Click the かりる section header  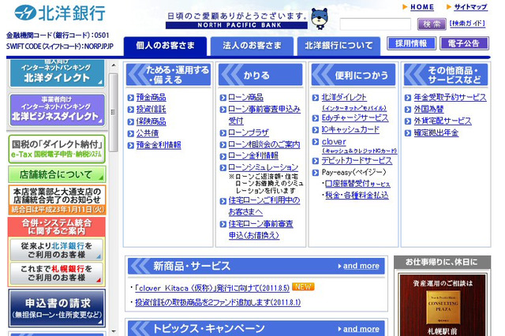[x=260, y=75]
